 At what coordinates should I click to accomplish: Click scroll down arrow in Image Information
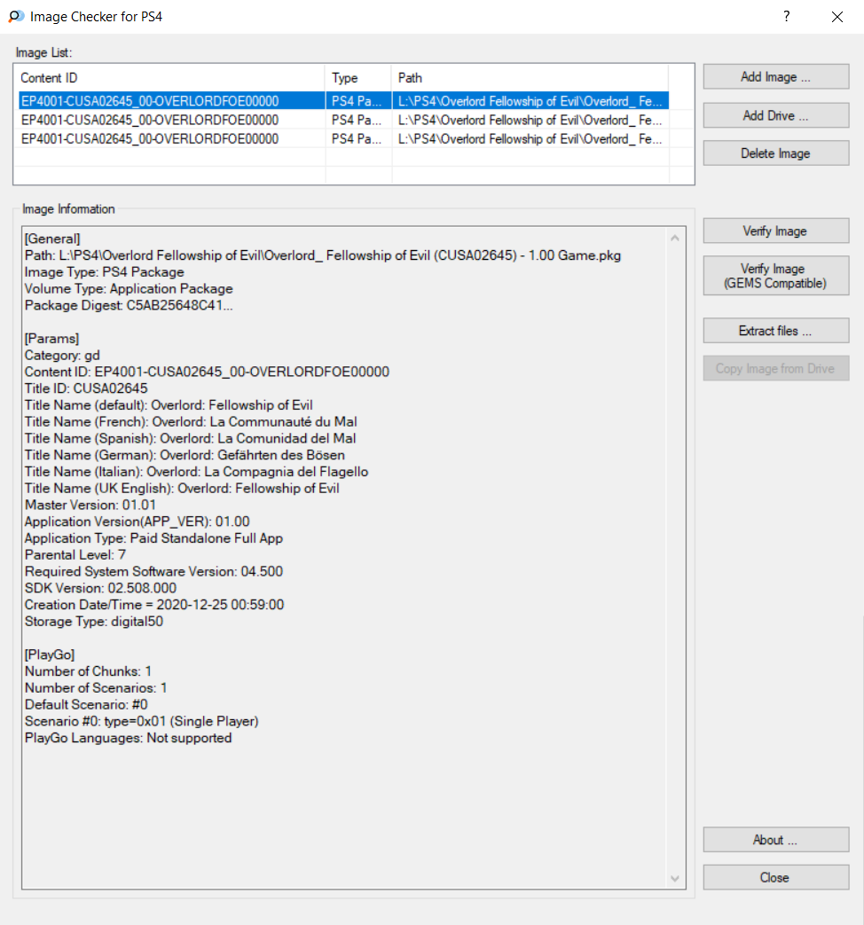[676, 879]
